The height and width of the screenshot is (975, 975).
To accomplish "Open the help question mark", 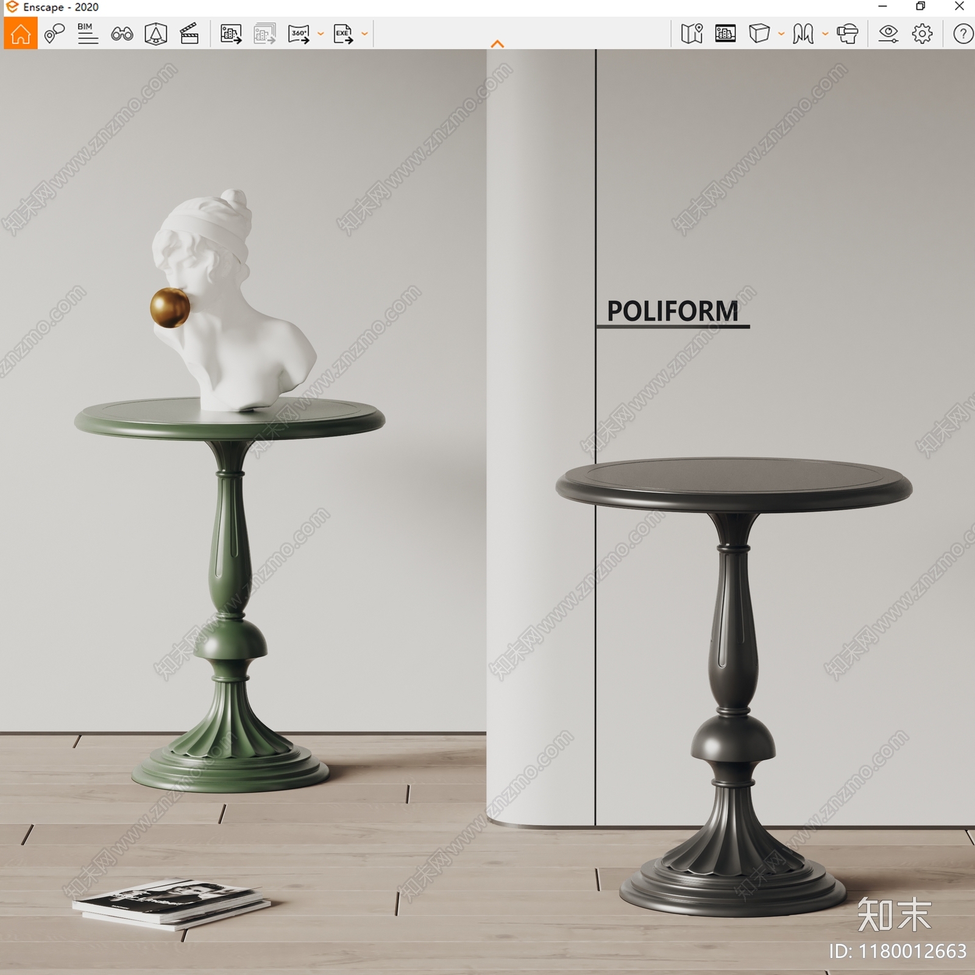I will 963,34.
